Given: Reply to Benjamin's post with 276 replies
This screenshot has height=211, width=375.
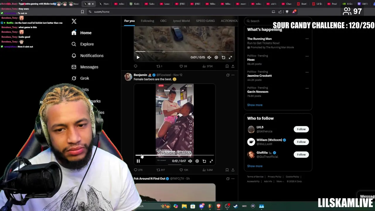Looking at the screenshot, I should click(138, 170).
